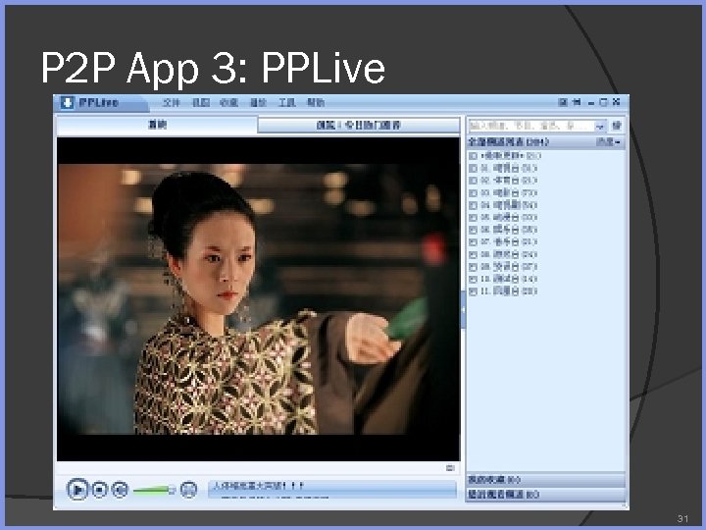
Task: Open the 工具 (Tools) menu
Action: click(286, 103)
